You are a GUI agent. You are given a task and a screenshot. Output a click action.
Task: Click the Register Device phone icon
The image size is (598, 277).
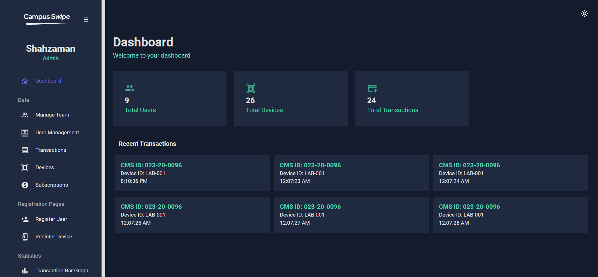coord(25,237)
